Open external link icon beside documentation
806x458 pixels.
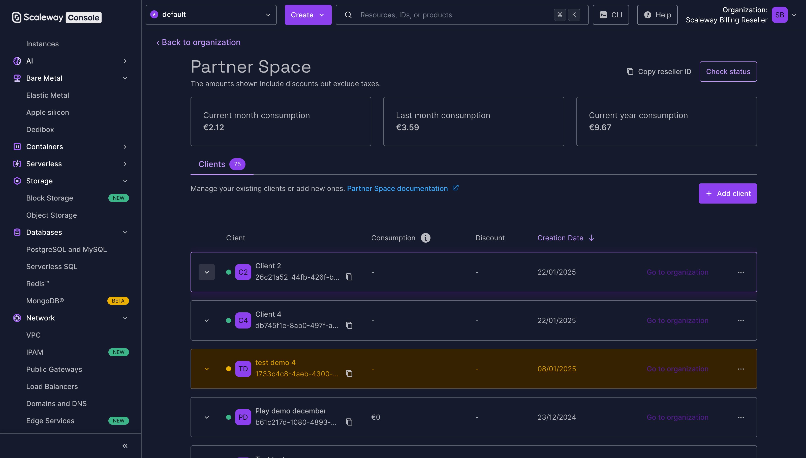pos(455,188)
